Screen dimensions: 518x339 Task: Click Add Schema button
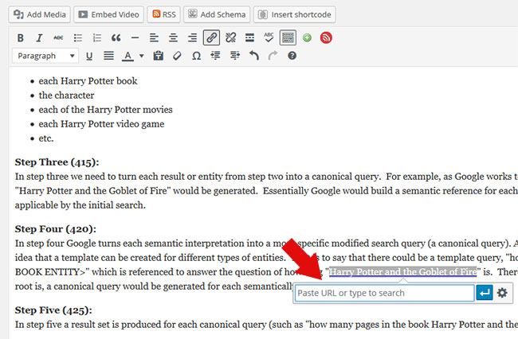click(217, 14)
